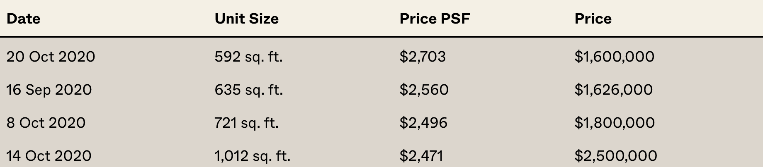The height and width of the screenshot is (167, 763).
Task: Select the $2,560 price PSF value
Action: coord(424,90)
